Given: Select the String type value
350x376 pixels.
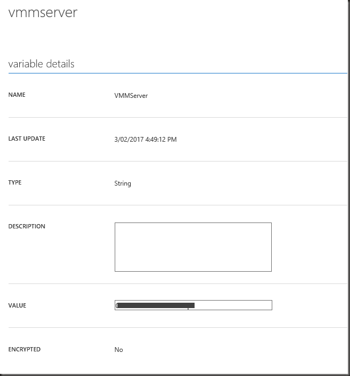Looking at the screenshot, I should click(x=123, y=183).
